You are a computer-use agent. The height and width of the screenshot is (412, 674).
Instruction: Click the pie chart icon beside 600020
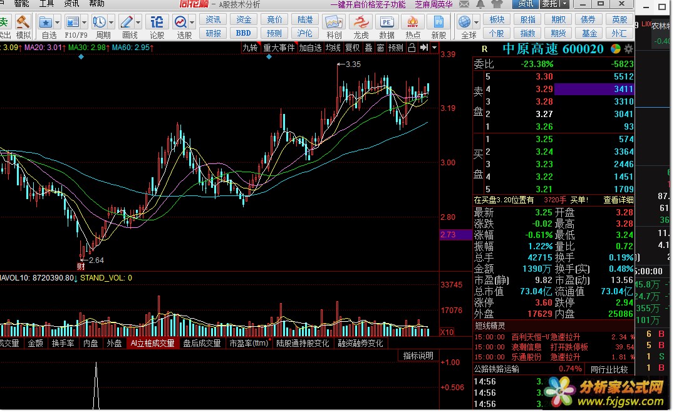tap(616, 49)
